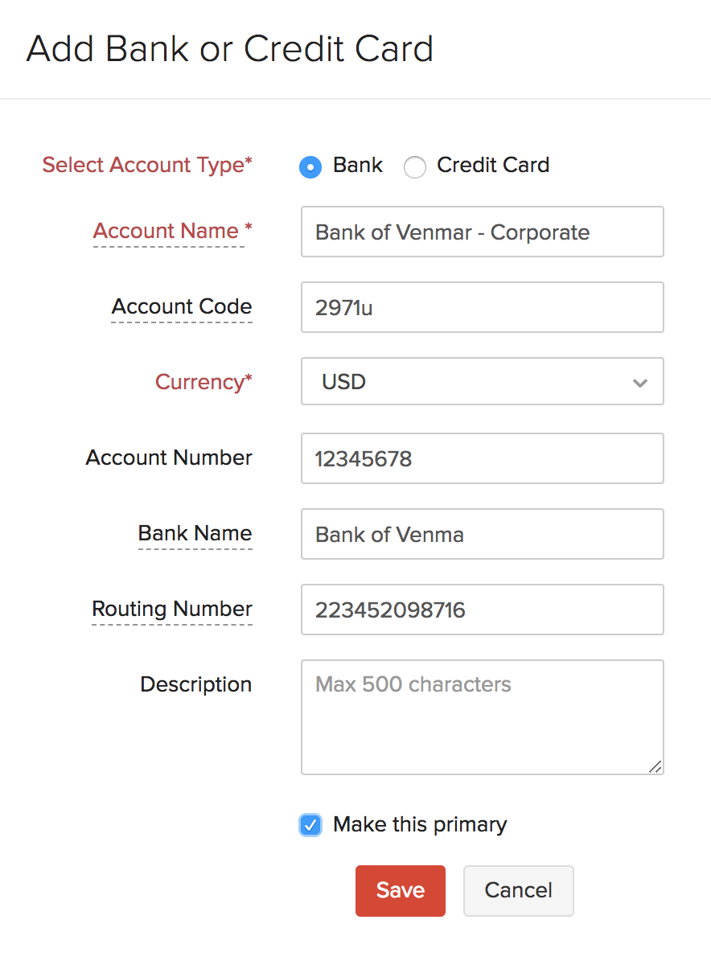Click the Bank Name dotted label
Viewport: 711px width, 973px height.
pos(195,533)
